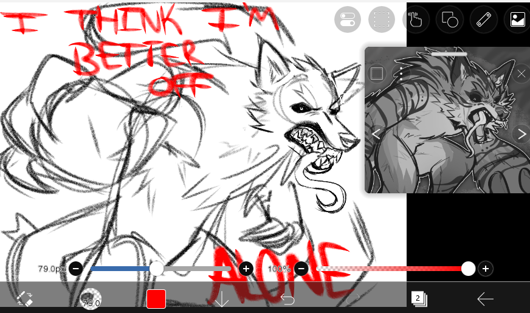This screenshot has width=530, height=313.
Task: Toggle the view switch icon in top toolbar
Action: [348, 19]
